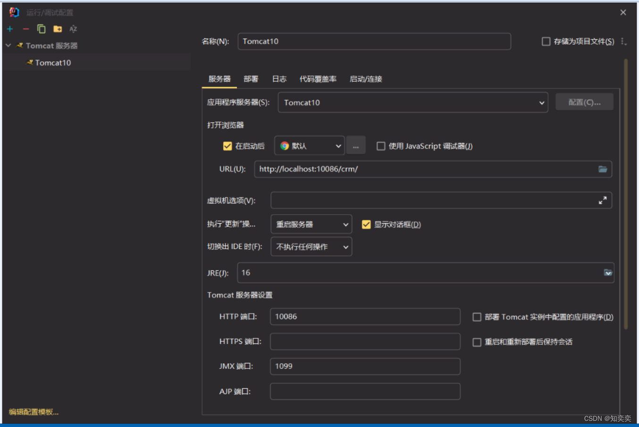Sort configurations alphabetically
The image size is (639, 427).
[x=73, y=29]
